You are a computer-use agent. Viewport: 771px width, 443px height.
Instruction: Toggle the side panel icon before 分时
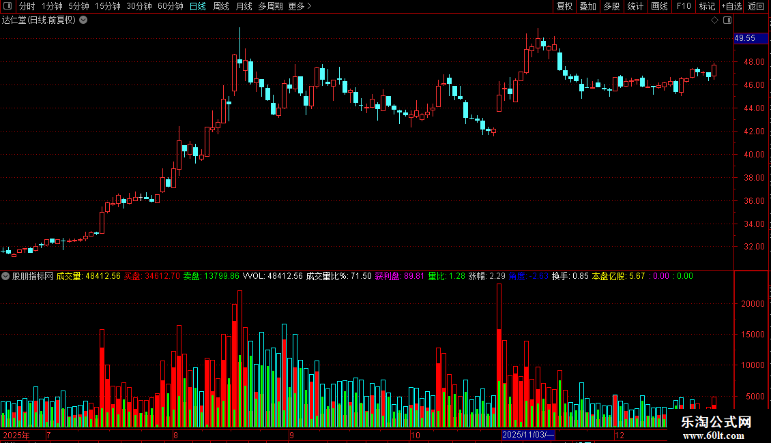pyautogui.click(x=8, y=6)
